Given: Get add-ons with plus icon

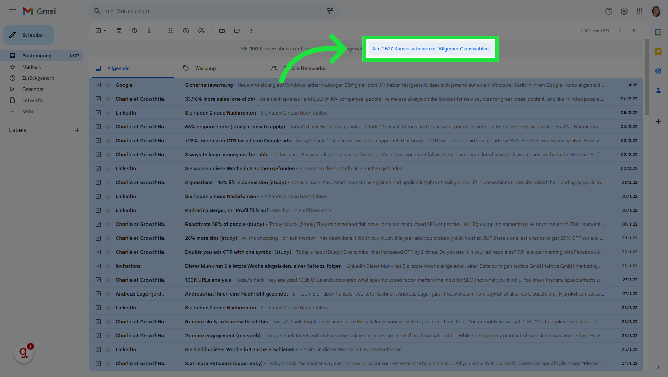Looking at the screenshot, I should click(x=658, y=121).
